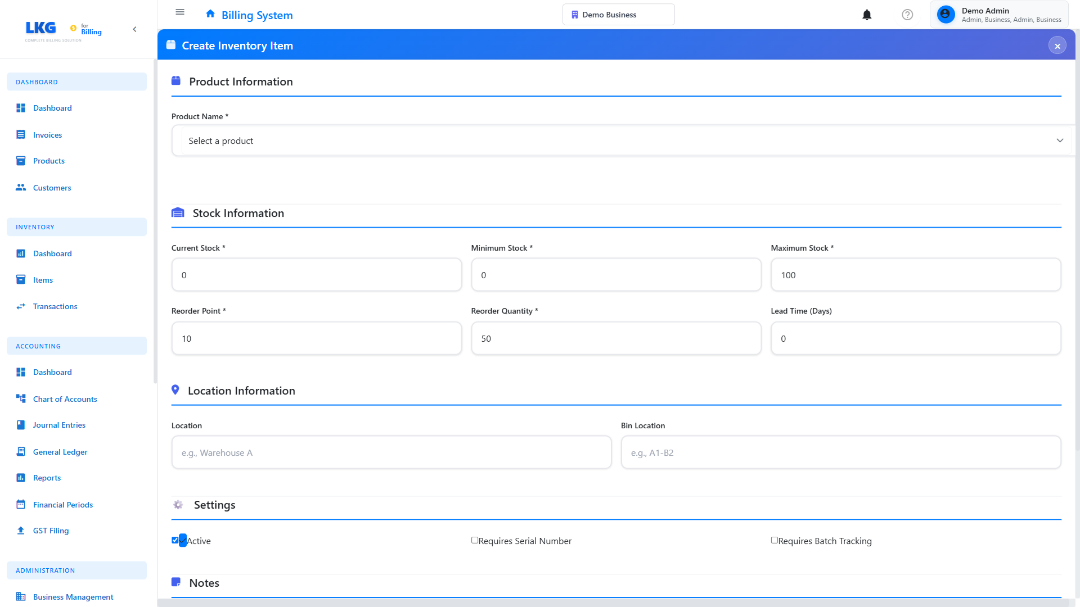
Task: Collapse the sidebar with the chevron
Action: (x=134, y=29)
